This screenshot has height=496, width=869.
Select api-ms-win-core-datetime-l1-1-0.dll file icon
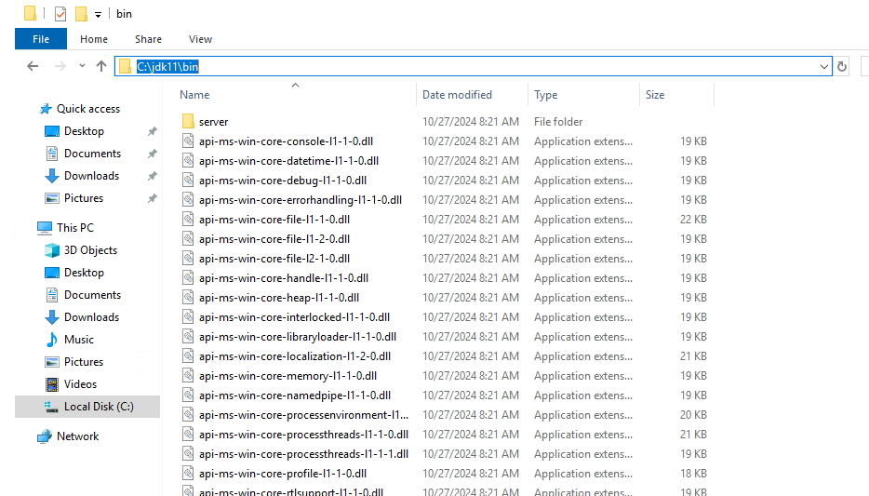click(189, 161)
